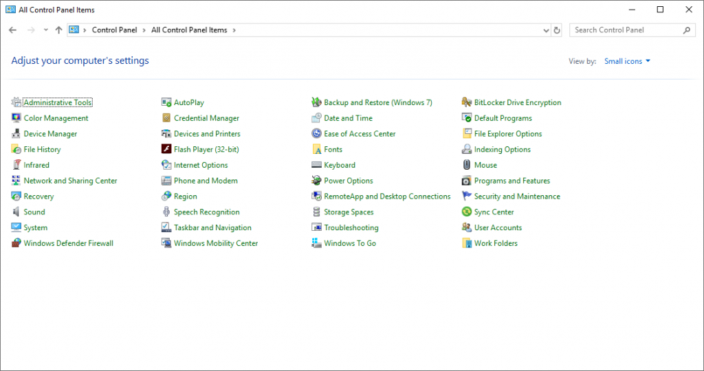
Task: Open the Devices and Printers icon
Action: [x=166, y=134]
